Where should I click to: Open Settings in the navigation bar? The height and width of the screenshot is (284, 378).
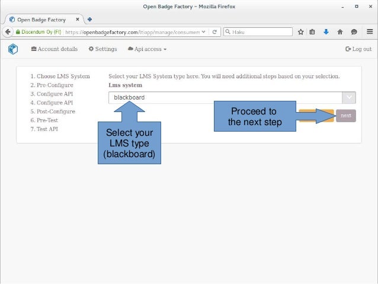(x=103, y=49)
